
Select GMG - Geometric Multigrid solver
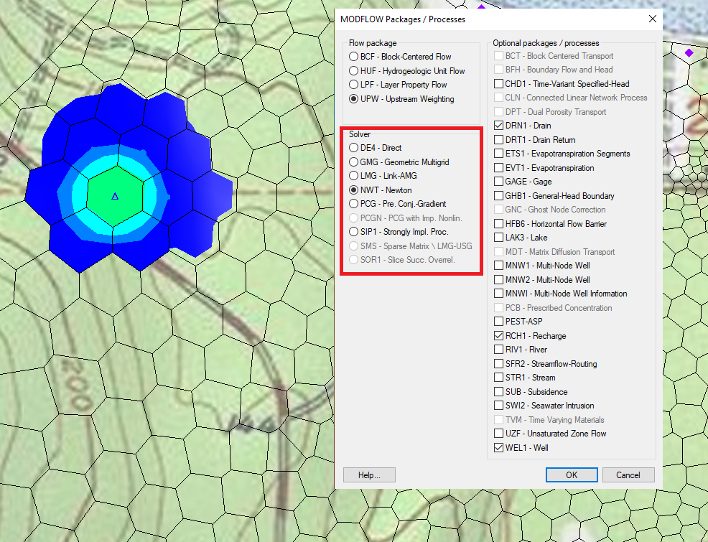pyautogui.click(x=354, y=162)
